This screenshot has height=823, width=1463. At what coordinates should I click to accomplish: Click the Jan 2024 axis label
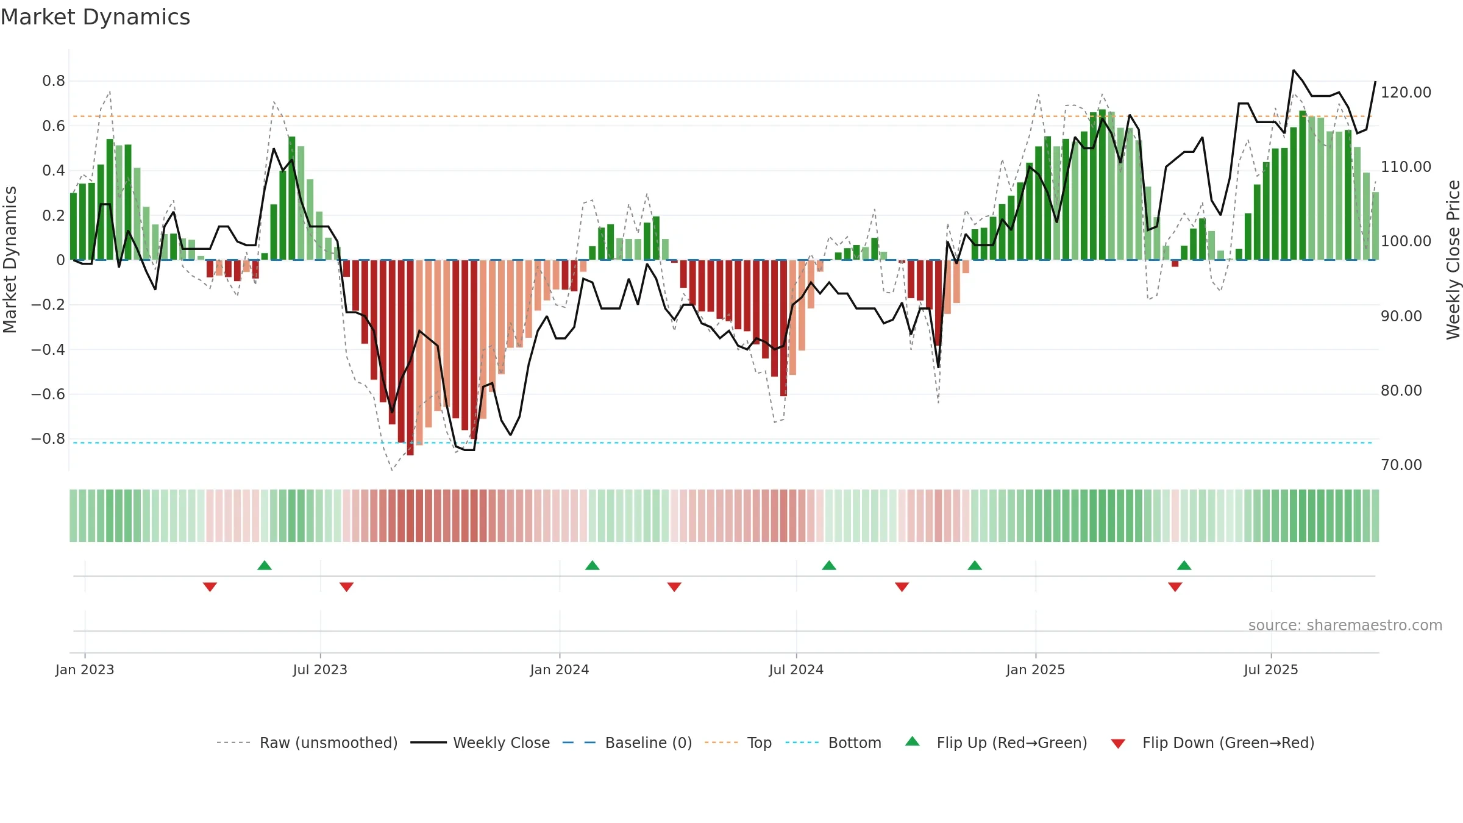(560, 669)
